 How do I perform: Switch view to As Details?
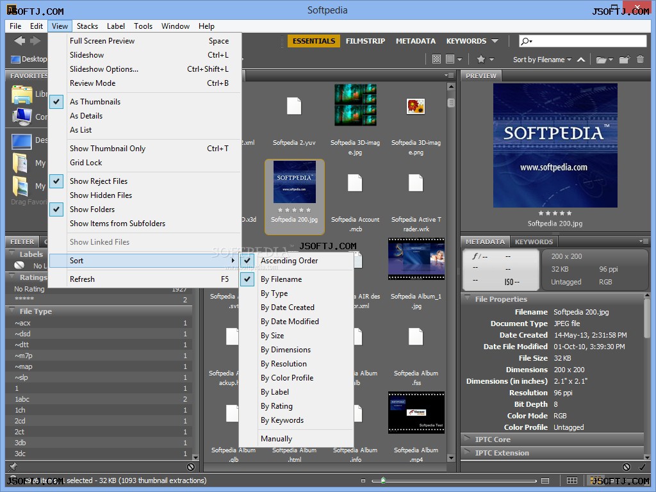[145, 116]
